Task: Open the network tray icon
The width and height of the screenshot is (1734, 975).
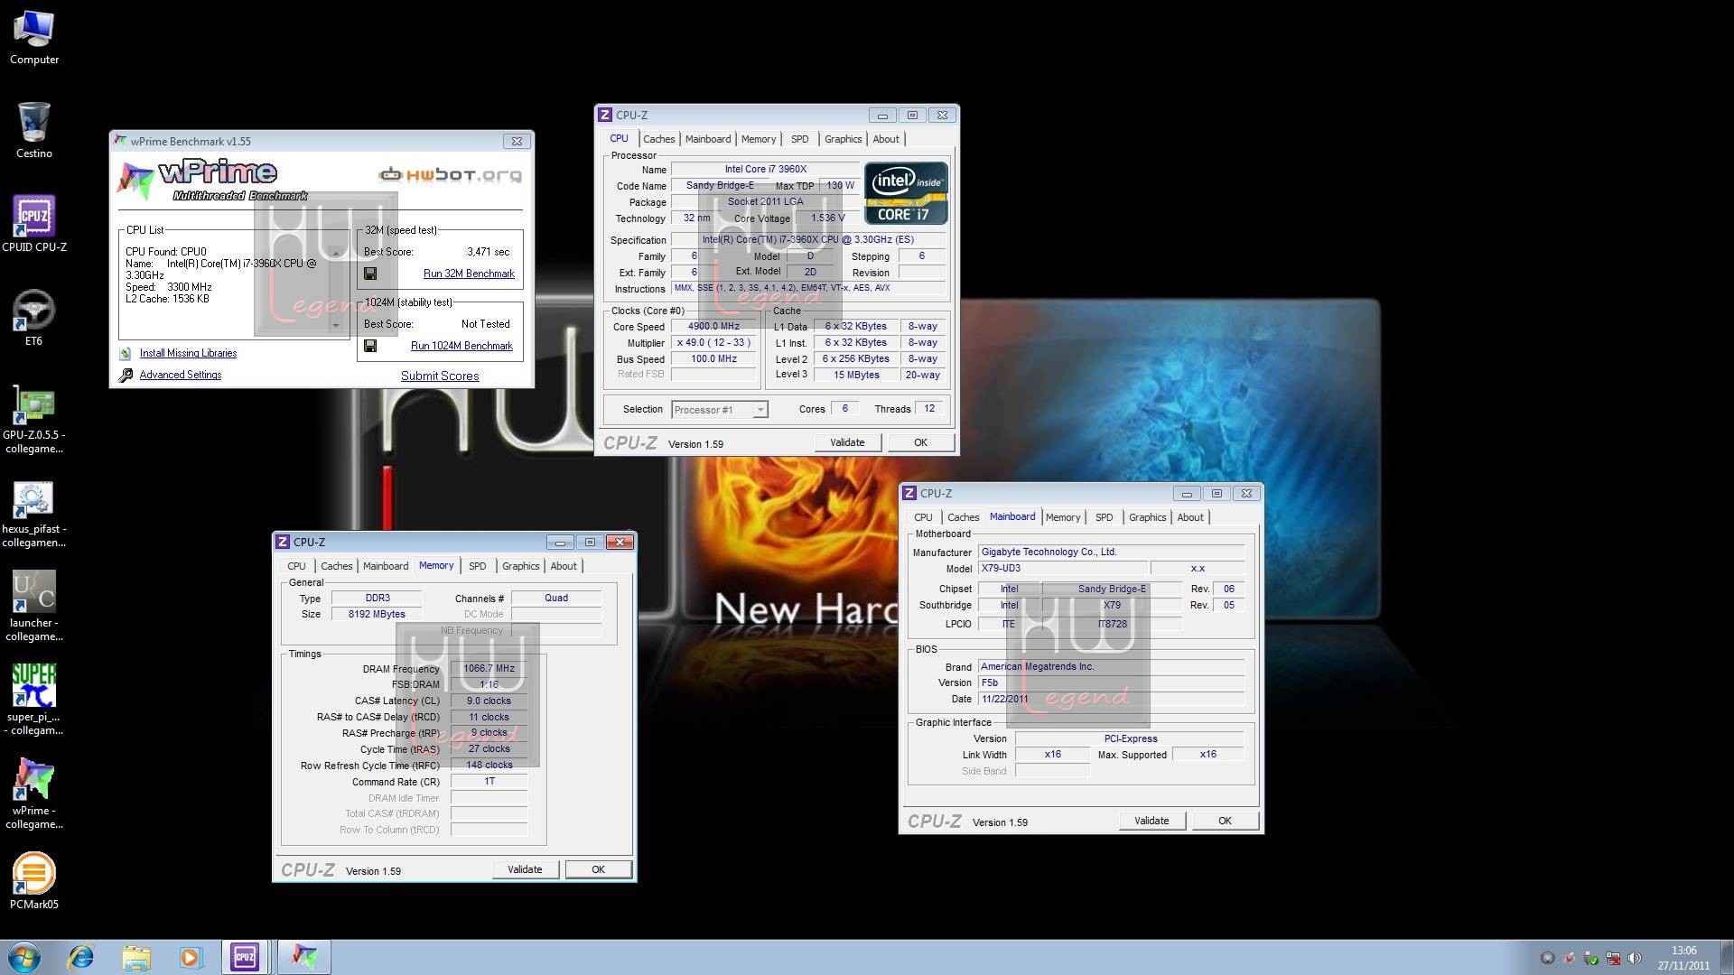Action: tap(1614, 958)
